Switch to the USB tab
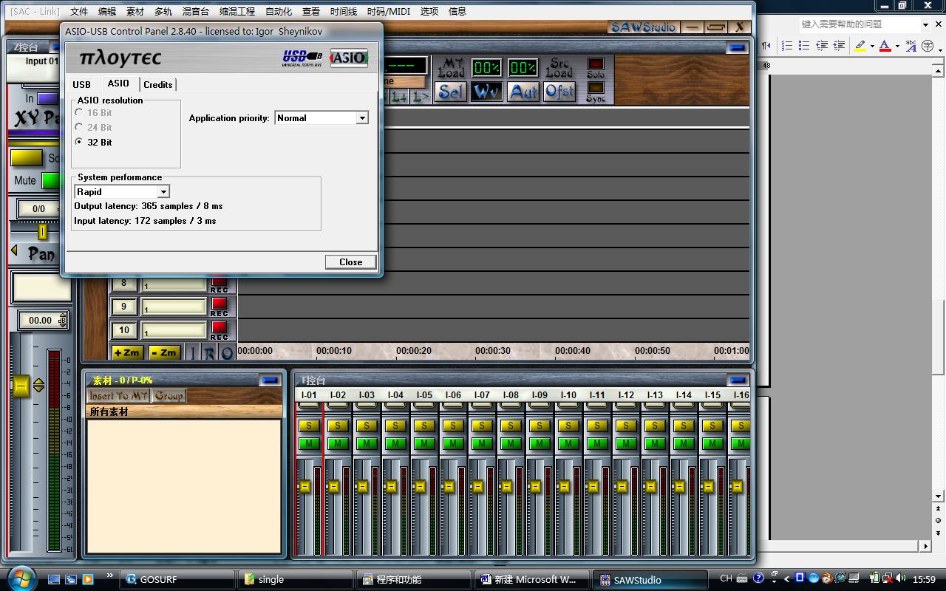This screenshot has height=591, width=946. (82, 84)
